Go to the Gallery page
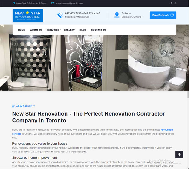This screenshot has width=189, height=189. 69,30
